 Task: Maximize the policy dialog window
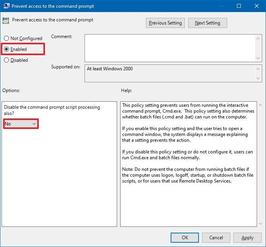pyautogui.click(x=239, y=6)
